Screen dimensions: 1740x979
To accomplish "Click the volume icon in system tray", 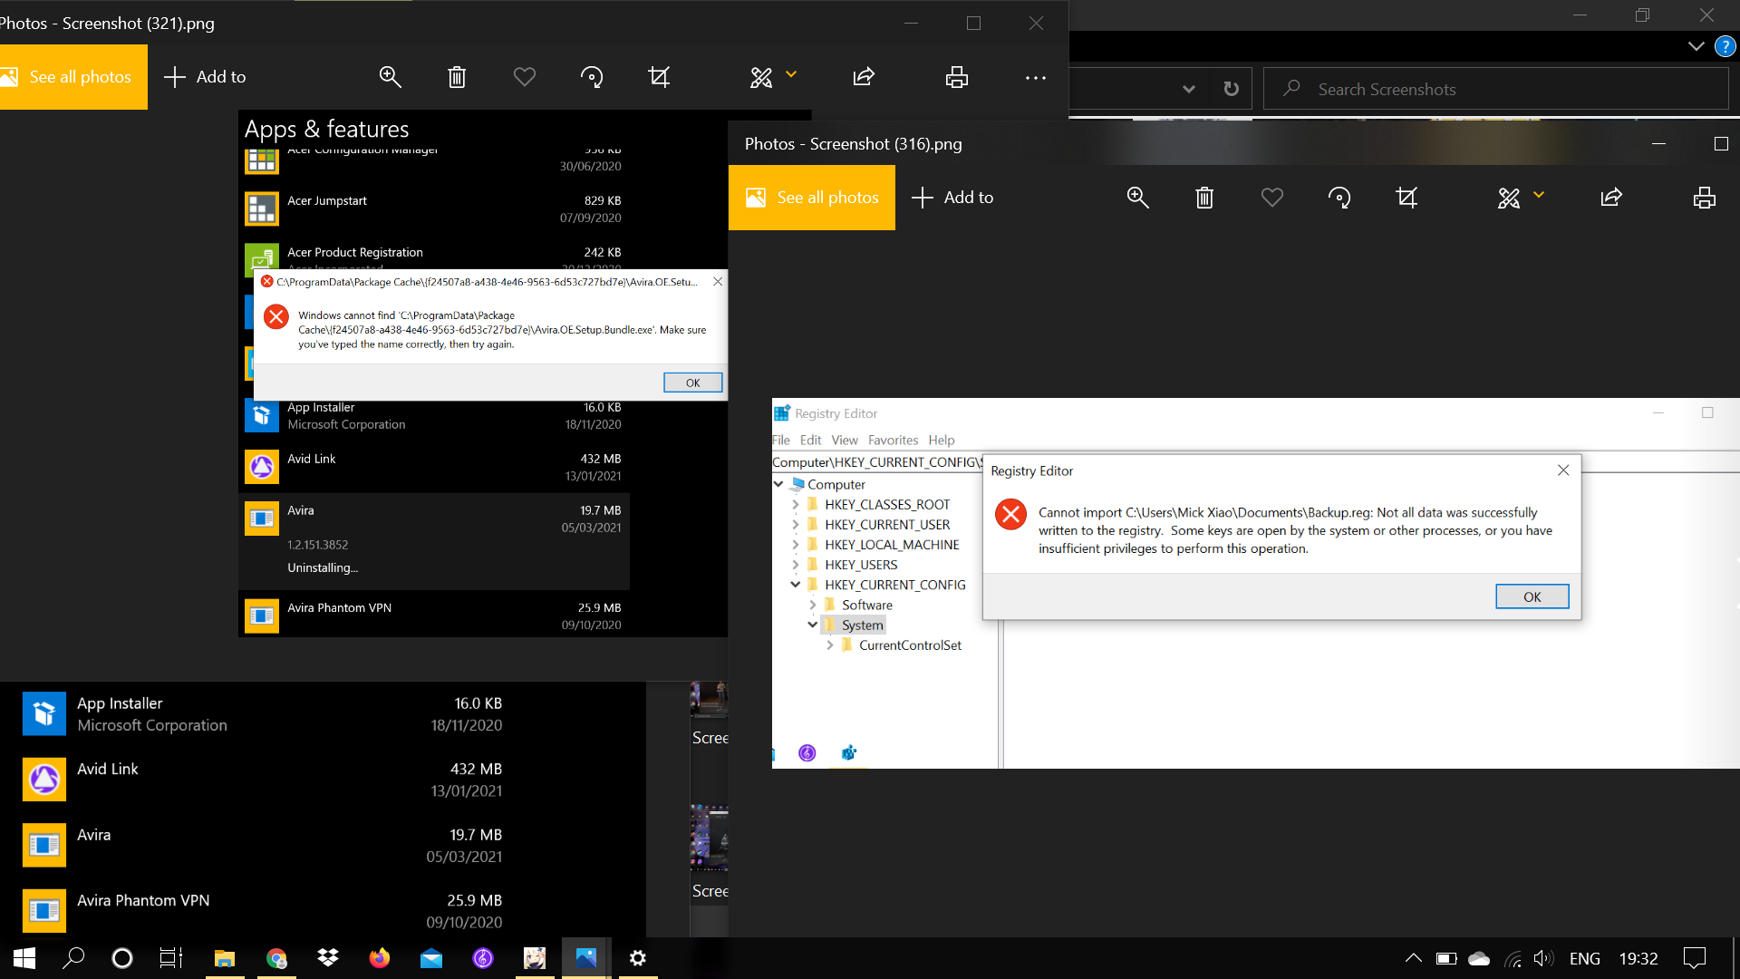I will click(x=1543, y=958).
